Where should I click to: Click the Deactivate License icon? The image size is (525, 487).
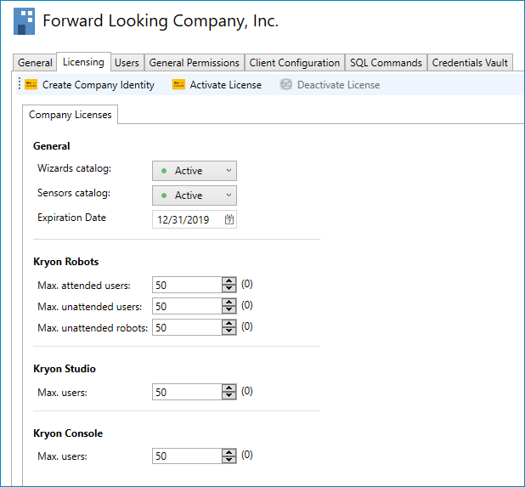point(286,85)
